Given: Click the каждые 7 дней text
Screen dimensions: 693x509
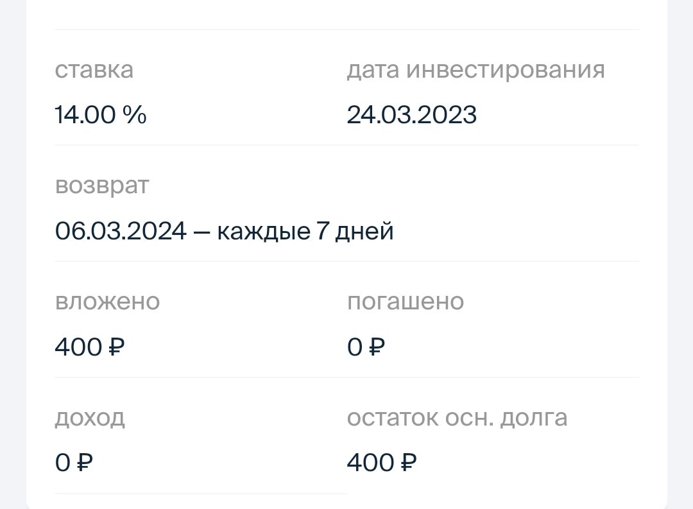Looking at the screenshot, I should 306,230.
